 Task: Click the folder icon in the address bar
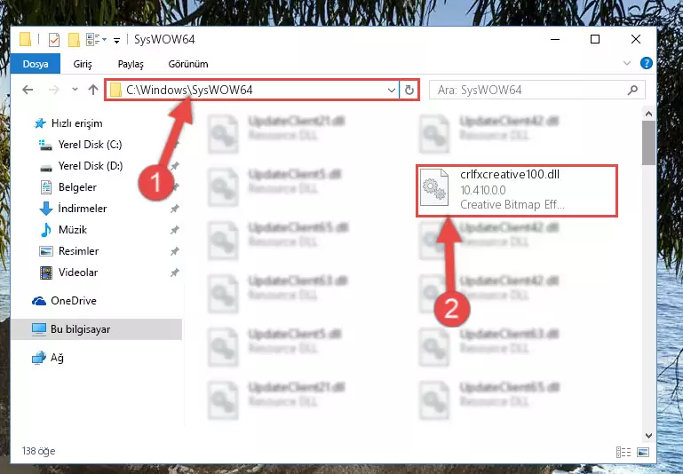tap(115, 91)
